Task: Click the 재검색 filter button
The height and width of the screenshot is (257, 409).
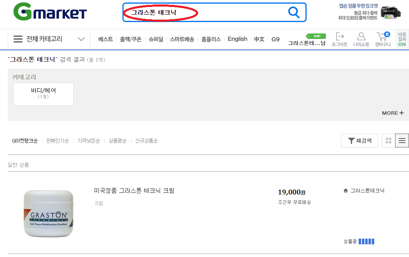Action: pyautogui.click(x=359, y=141)
